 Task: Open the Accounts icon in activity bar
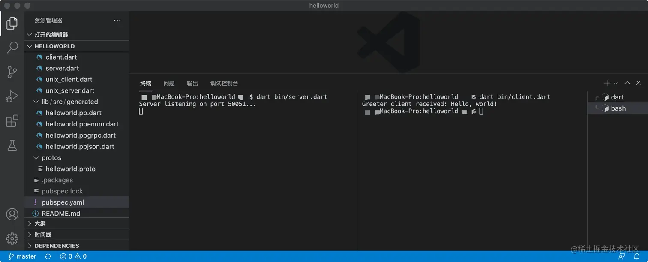point(12,214)
